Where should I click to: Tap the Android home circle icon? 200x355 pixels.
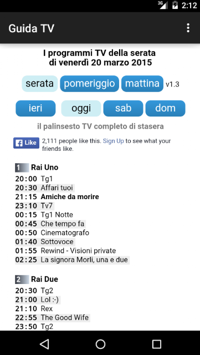(x=100, y=344)
